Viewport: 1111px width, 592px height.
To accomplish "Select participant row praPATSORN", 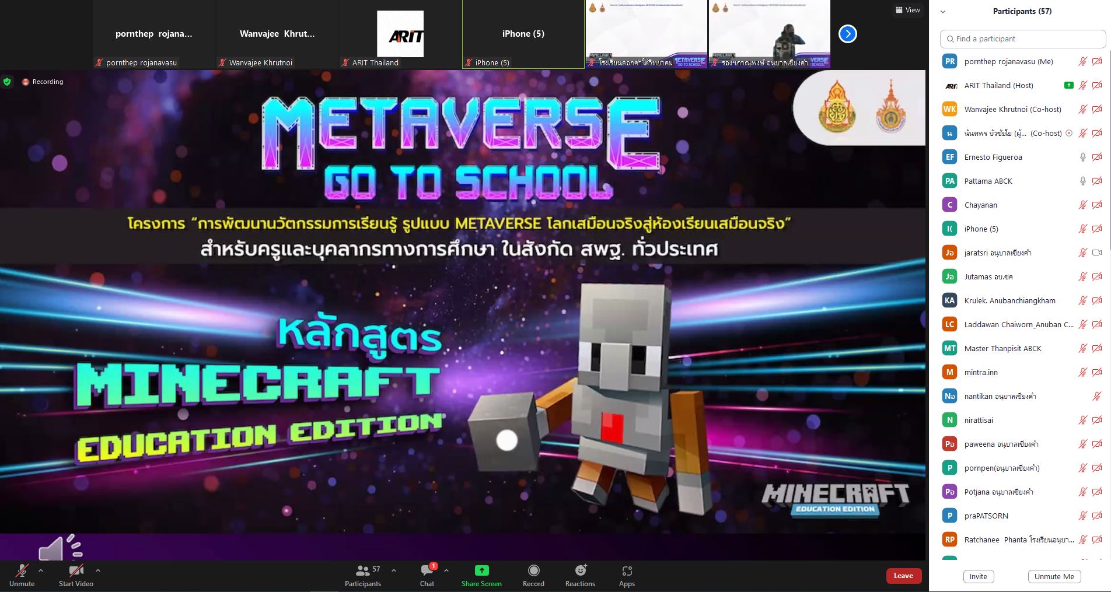I will 1020,516.
